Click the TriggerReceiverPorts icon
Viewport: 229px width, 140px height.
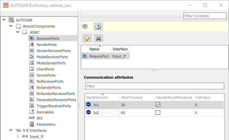coord(31,106)
